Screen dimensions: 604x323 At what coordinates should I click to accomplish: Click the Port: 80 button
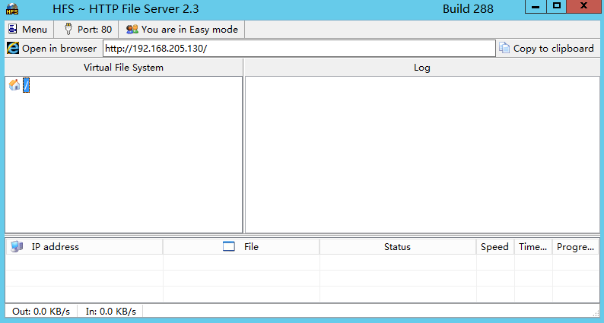click(87, 29)
